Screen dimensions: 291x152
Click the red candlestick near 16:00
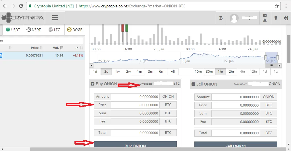123,28
